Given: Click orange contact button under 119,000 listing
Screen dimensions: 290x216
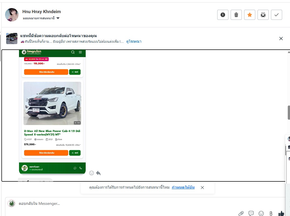Looking at the screenshot, I should 46,72.
